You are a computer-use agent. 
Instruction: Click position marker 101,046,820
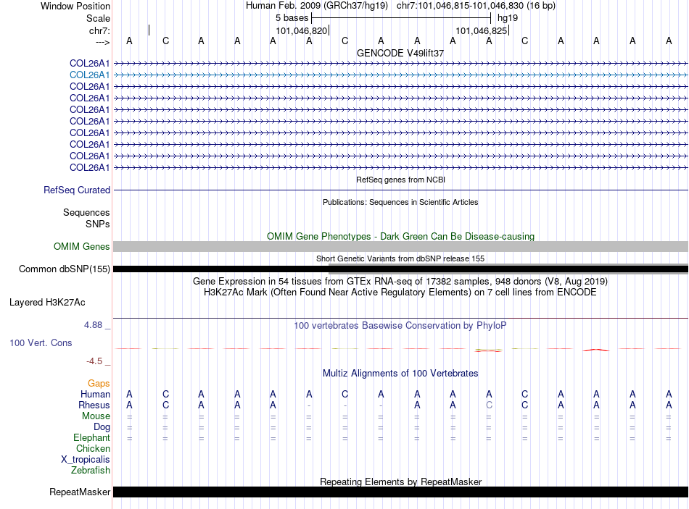pyautogui.click(x=302, y=30)
